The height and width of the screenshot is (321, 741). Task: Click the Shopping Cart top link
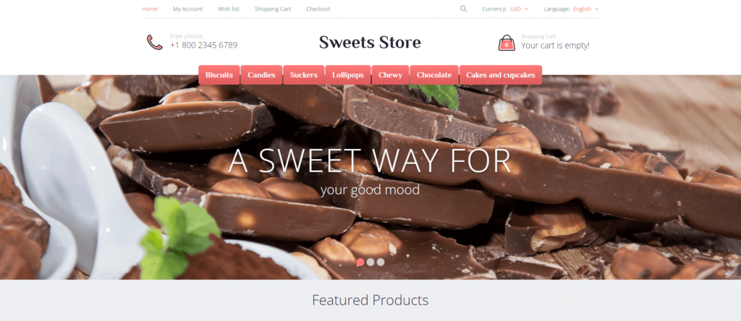coord(273,9)
